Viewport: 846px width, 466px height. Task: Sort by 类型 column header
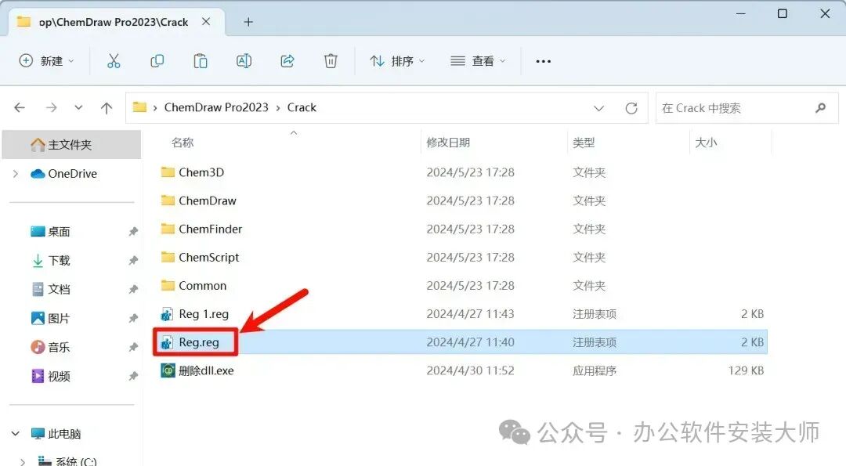[584, 143]
